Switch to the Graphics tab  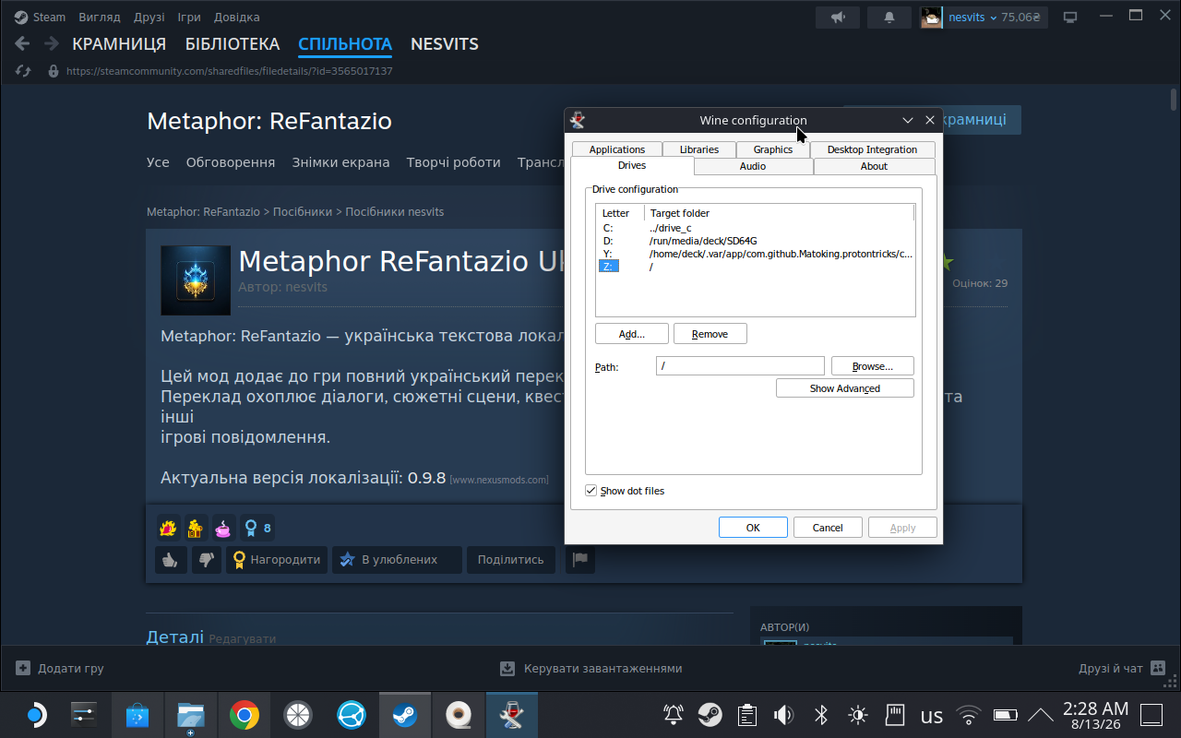click(773, 149)
